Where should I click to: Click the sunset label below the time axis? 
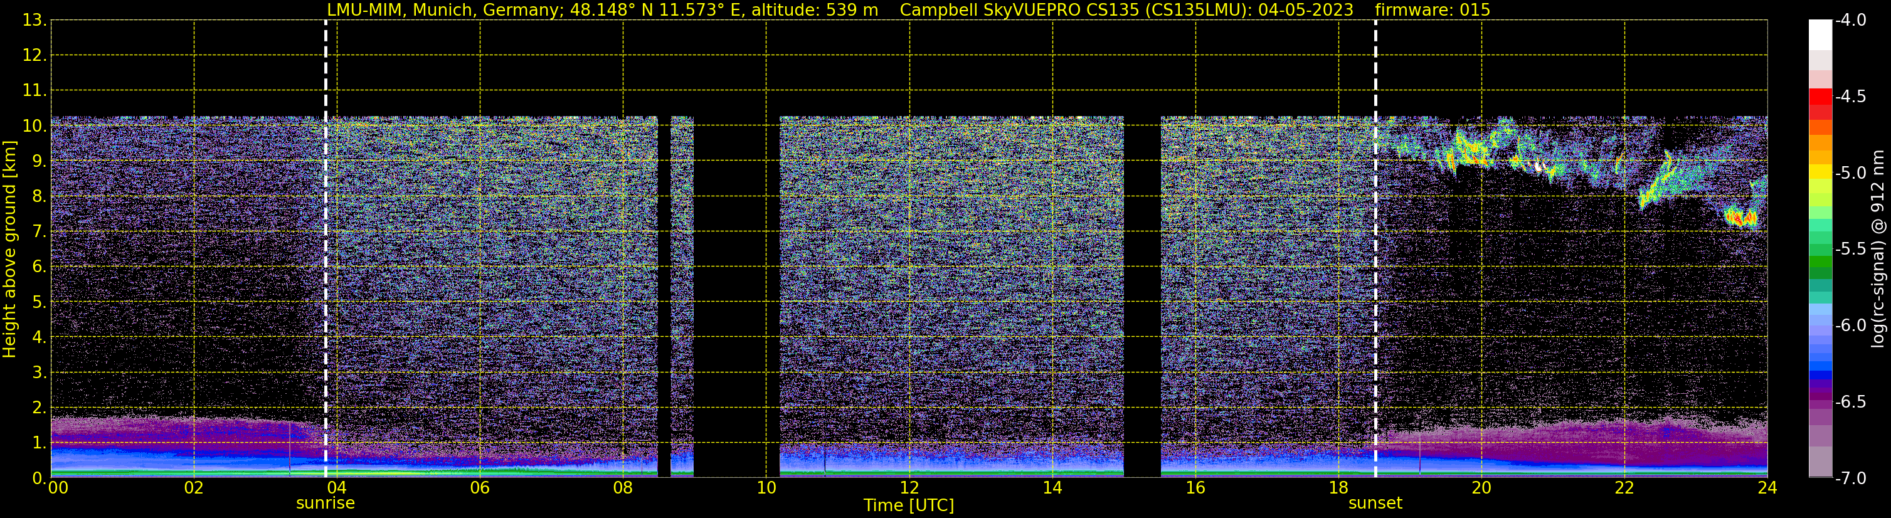click(1375, 504)
